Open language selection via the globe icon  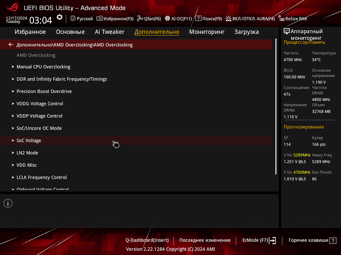pos(73,18)
